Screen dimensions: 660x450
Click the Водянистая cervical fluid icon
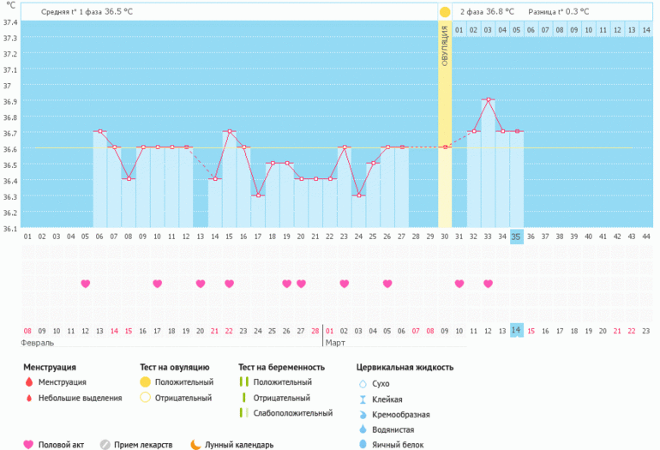pyautogui.click(x=363, y=429)
